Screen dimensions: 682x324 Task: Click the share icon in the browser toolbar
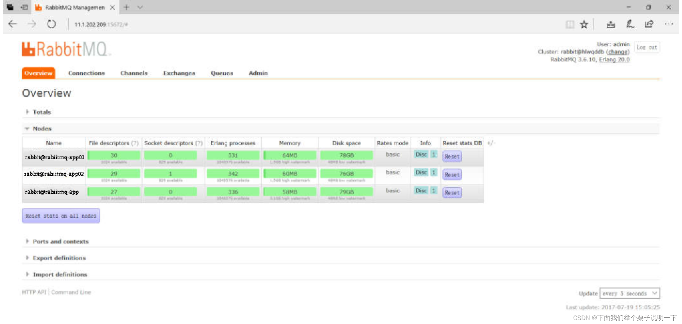point(649,24)
